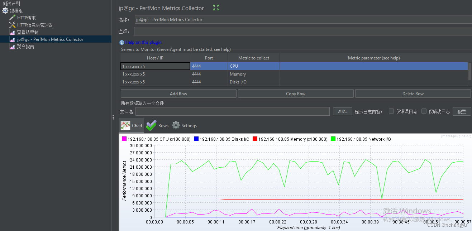Click the red Memory legend swatch
This screenshot has height=231, width=472.
255,139
